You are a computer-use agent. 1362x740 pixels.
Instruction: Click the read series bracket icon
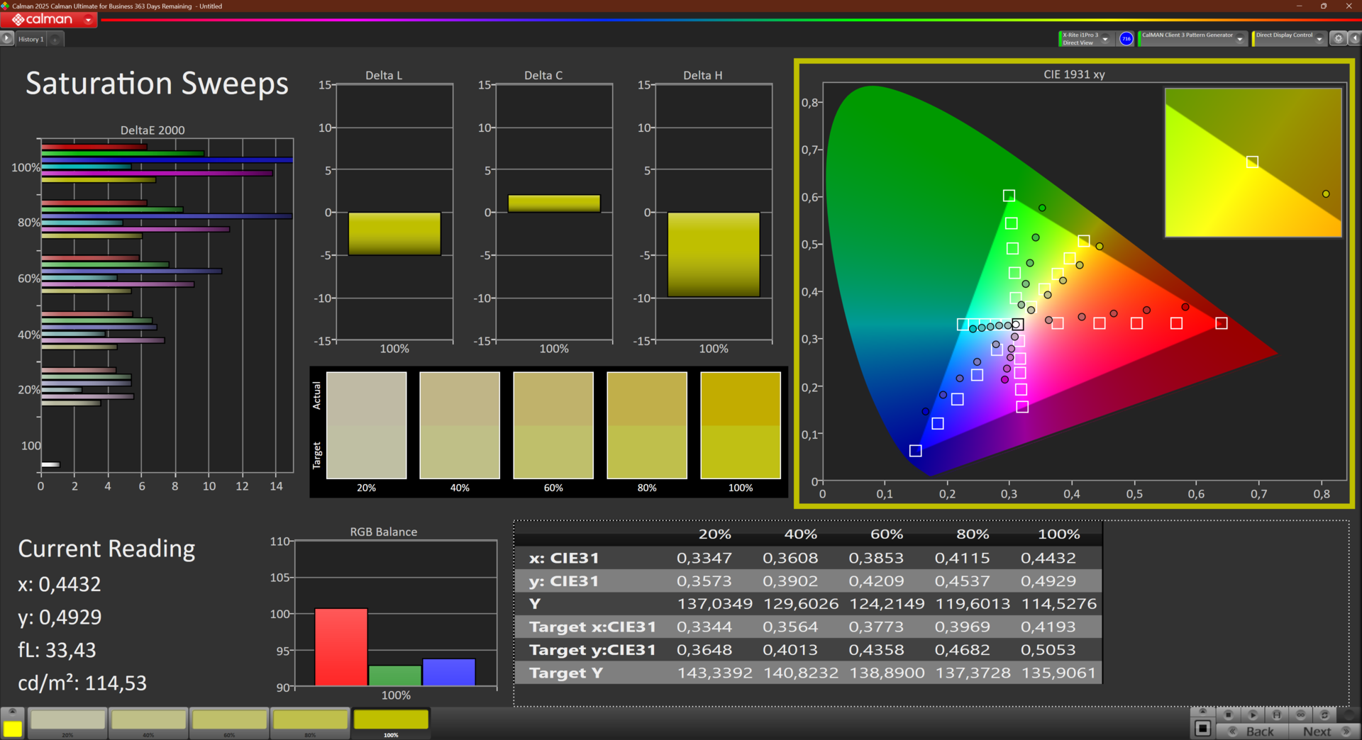coord(1277,714)
